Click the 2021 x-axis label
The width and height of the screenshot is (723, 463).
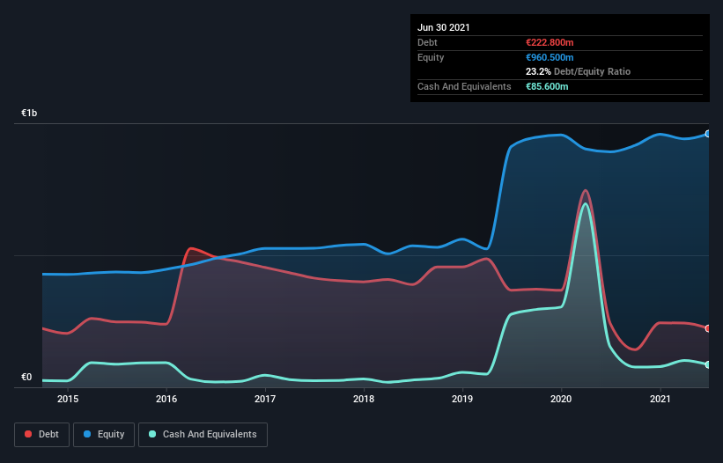tap(660, 399)
